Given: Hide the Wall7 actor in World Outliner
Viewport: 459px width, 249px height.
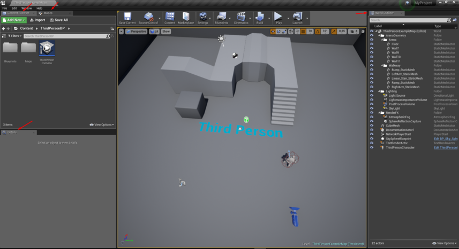Looking at the screenshot, I should click(x=372, y=49).
